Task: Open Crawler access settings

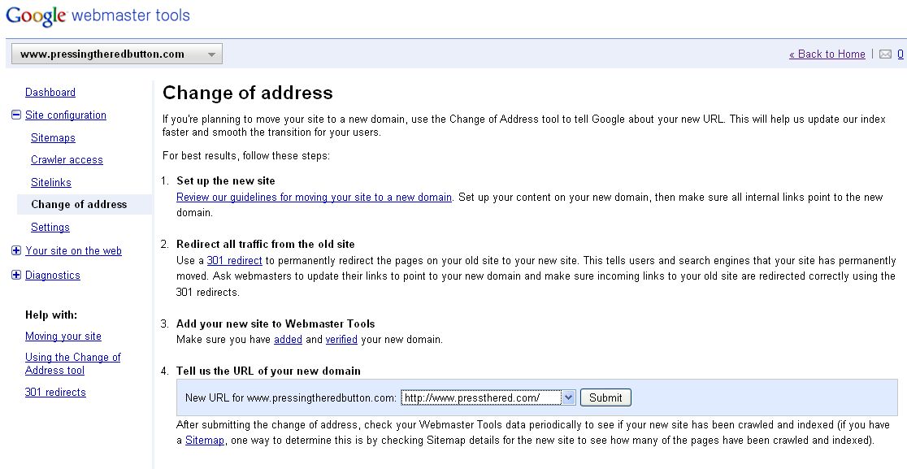Action: [x=67, y=159]
